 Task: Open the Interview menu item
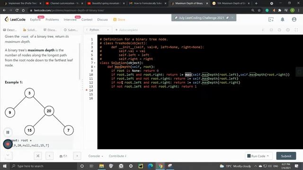pyautogui.click(x=70, y=19)
